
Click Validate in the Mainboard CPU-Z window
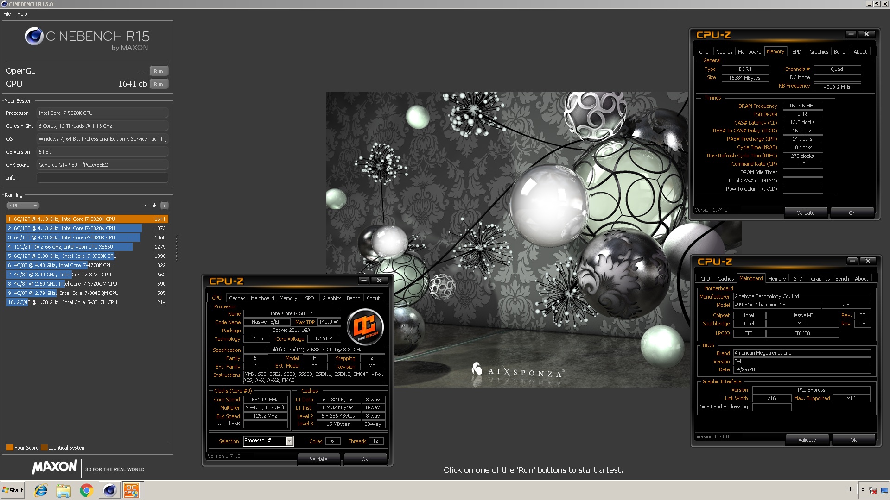pos(807,440)
